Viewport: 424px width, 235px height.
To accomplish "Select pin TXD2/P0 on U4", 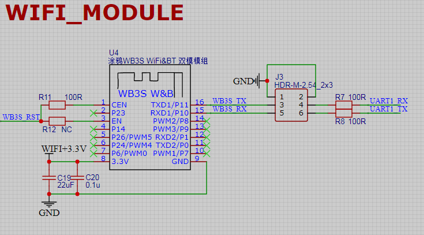I will (x=172, y=146).
